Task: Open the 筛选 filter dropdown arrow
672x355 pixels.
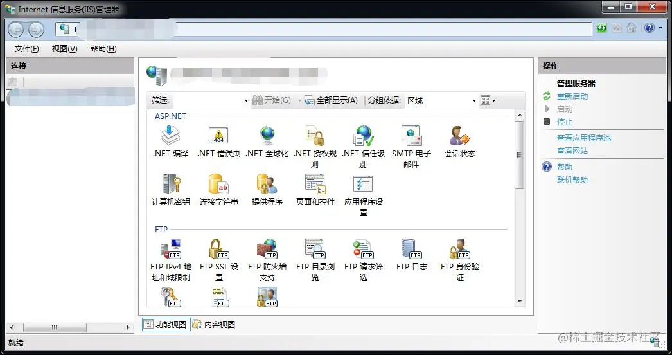Action: pyautogui.click(x=246, y=100)
